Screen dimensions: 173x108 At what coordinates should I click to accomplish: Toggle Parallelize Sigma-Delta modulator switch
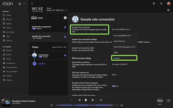[x=114, y=86]
